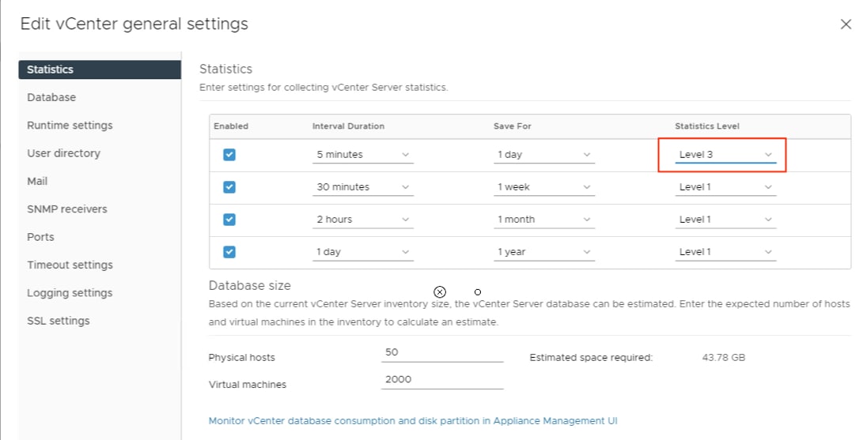Close the Edit vCenter general settings dialog
This screenshot has width=867, height=440.
coord(846,24)
